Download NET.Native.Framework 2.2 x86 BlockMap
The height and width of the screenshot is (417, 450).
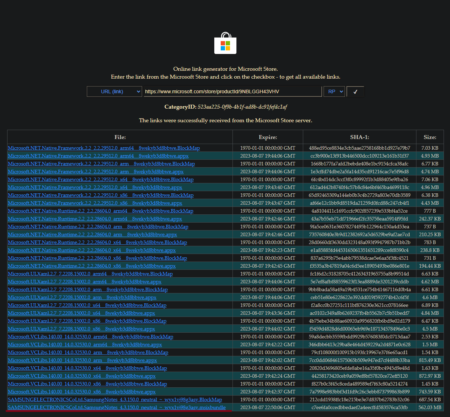[101, 195]
